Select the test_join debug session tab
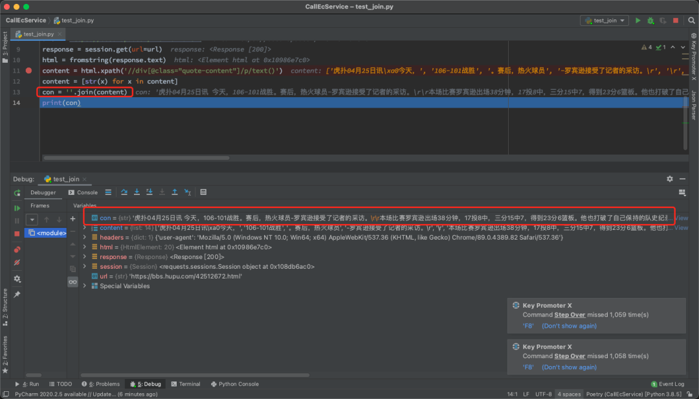Viewport: 699px width, 399px height. click(x=65, y=179)
